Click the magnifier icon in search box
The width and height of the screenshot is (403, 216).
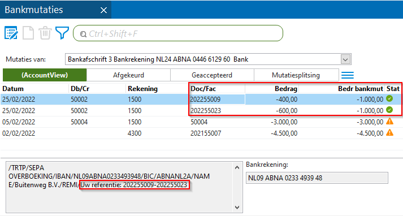83,34
